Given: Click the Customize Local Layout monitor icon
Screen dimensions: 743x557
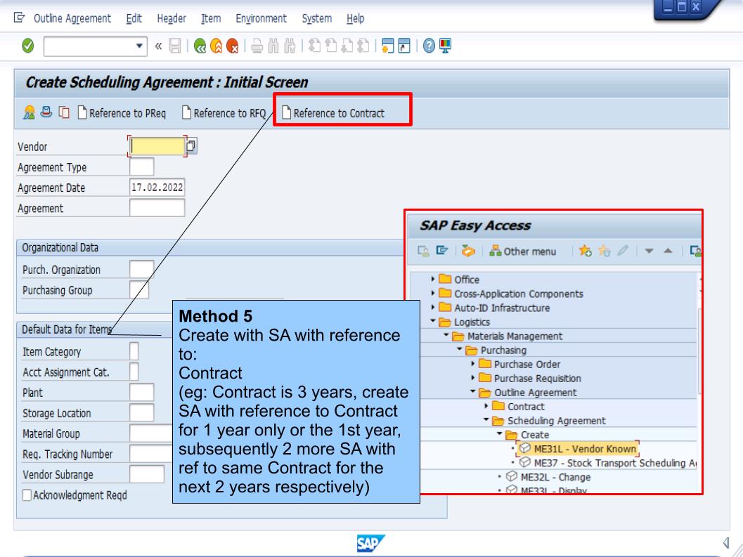Looking at the screenshot, I should [x=446, y=46].
